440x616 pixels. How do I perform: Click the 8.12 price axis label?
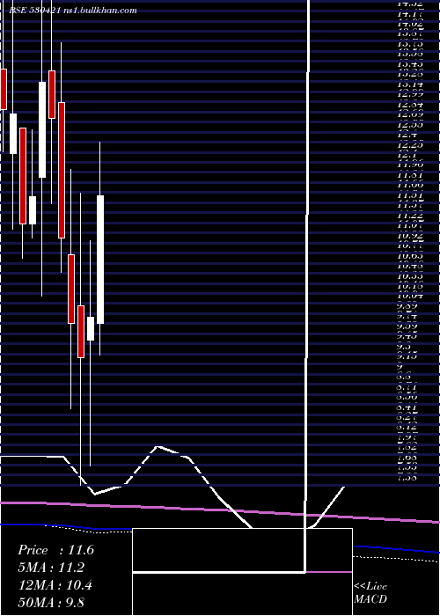pyautogui.click(x=407, y=429)
